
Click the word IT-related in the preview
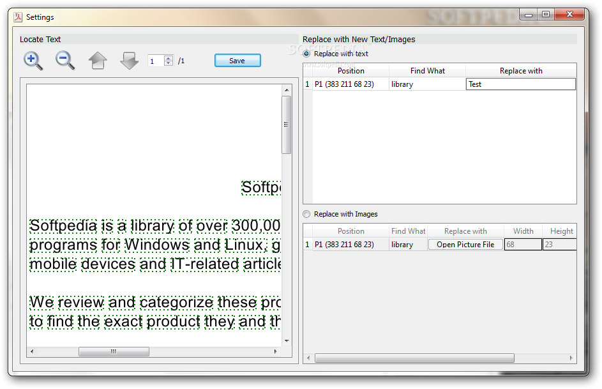tap(205, 264)
